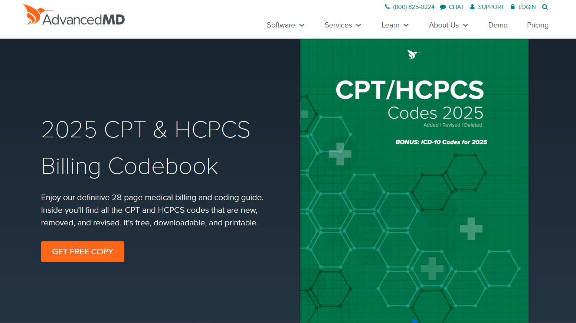Click the CPT/HCPCS Codes 2025 book cover

414,181
